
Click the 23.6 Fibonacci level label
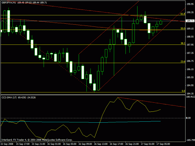pos(183,61)
